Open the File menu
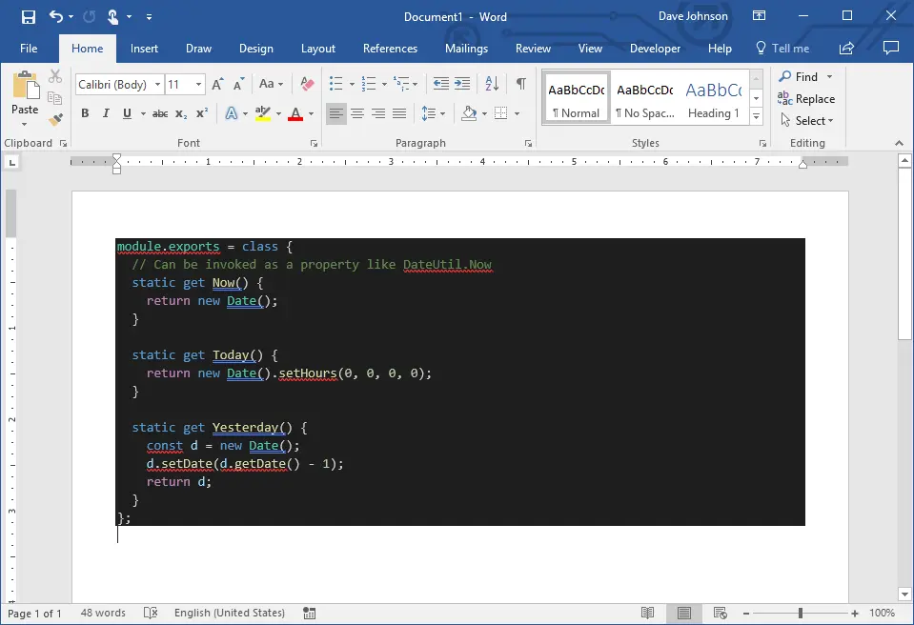Viewport: 914px width, 625px height. (x=29, y=49)
